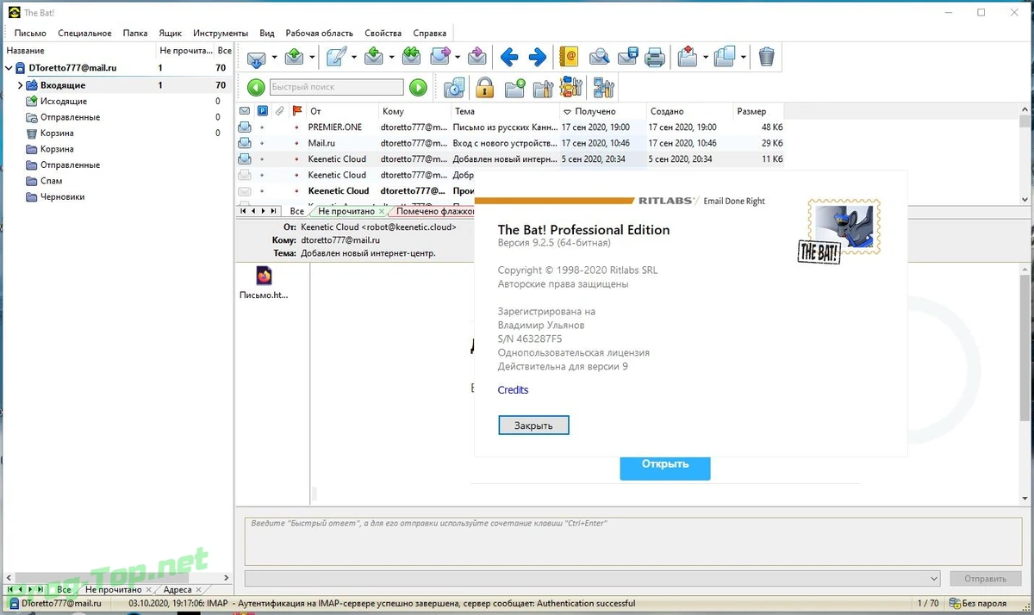Click the Search messages magnifier icon

(599, 58)
